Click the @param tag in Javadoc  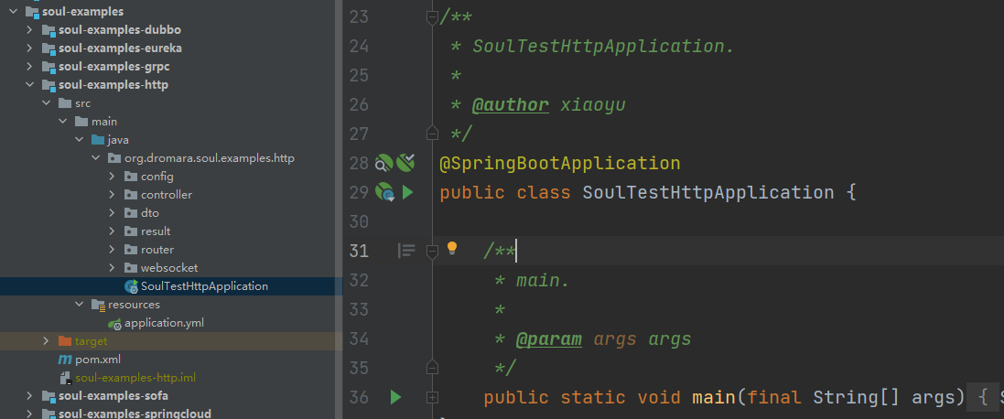549,339
